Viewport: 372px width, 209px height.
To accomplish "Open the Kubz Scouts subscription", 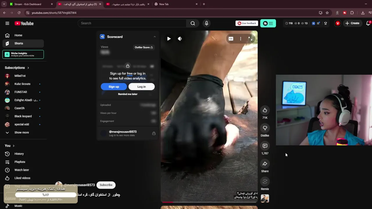I will click(x=23, y=84).
